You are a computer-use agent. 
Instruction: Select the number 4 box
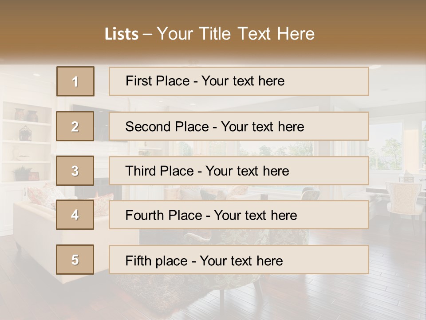75,215
